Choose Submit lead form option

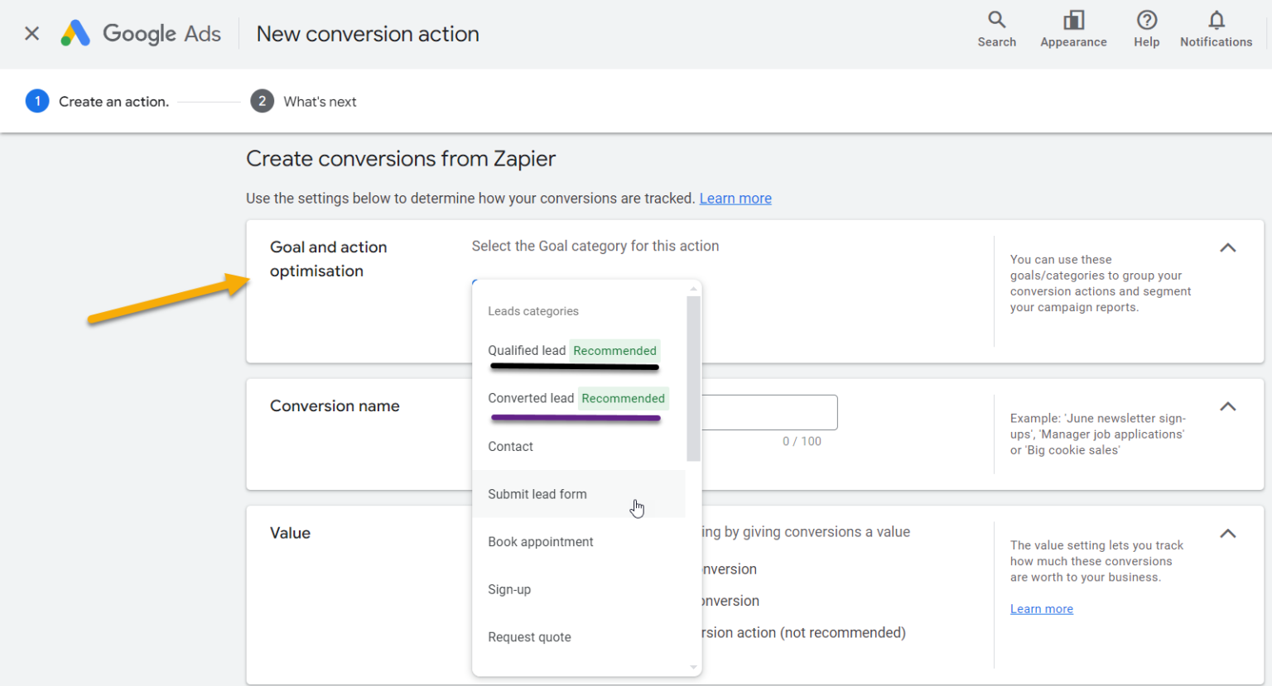click(x=579, y=494)
